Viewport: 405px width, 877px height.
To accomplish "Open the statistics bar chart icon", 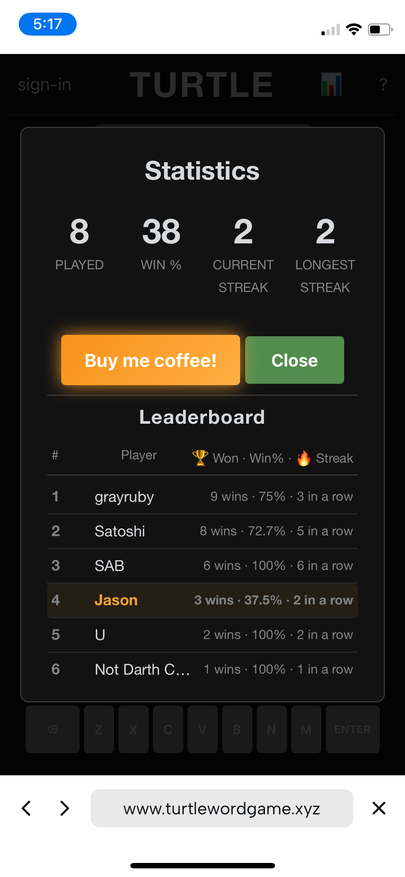I will 331,85.
